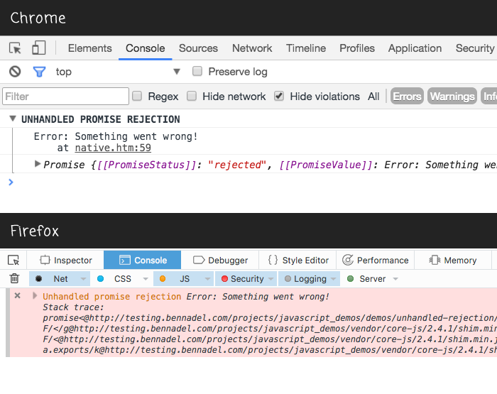Filter console by Errors level
Image resolution: width=497 pixels, height=394 pixels.
click(407, 96)
